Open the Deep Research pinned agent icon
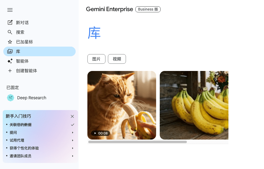Screen dimensions: 264x169 [x=11, y=98]
